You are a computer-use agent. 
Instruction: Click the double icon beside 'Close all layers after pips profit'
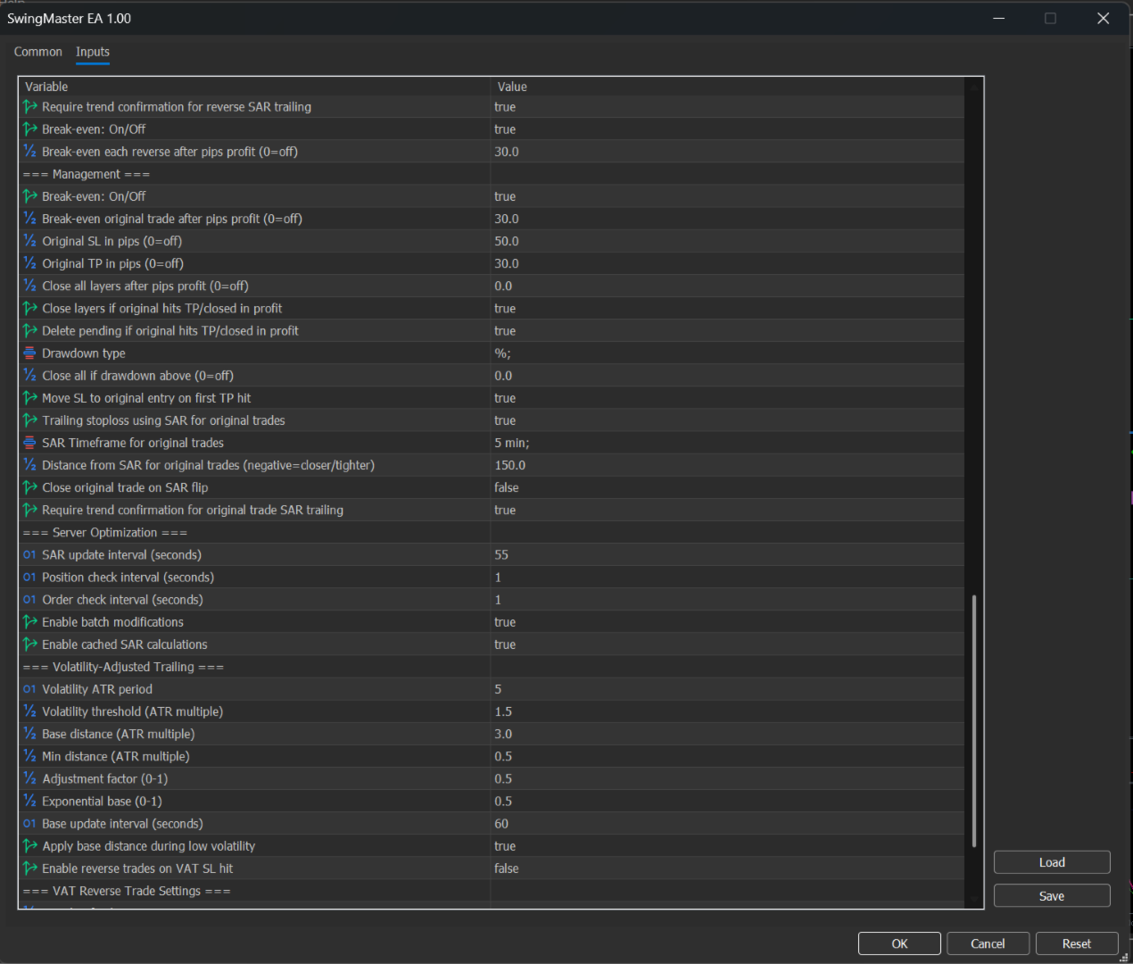pos(29,286)
